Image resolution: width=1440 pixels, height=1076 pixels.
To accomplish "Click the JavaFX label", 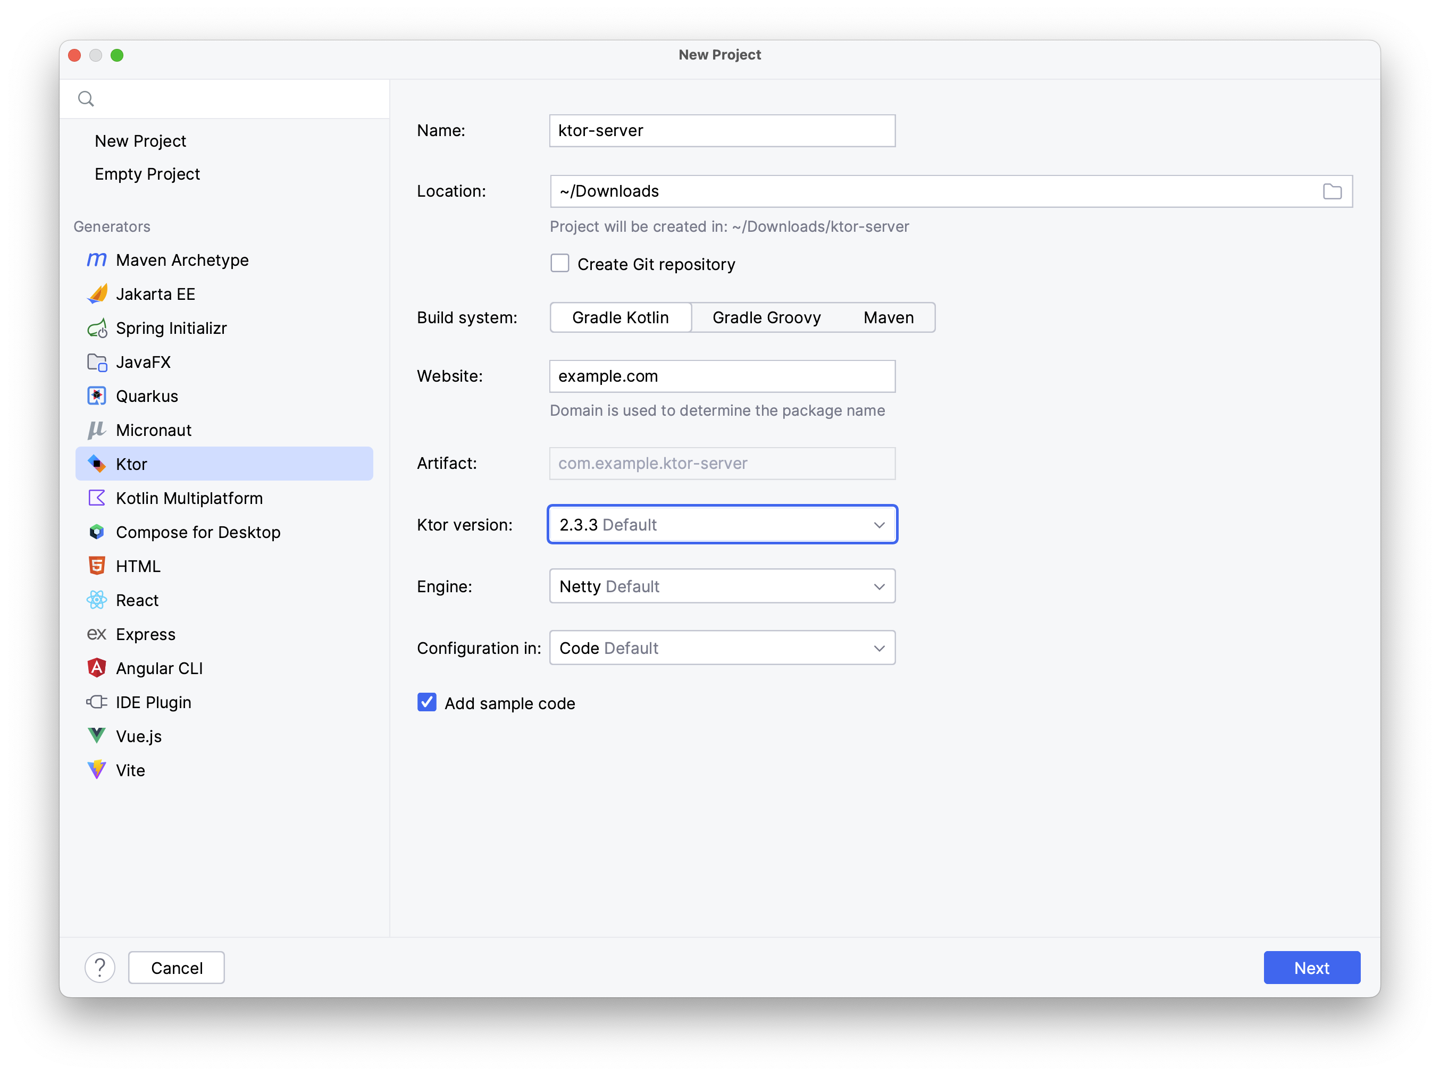I will coord(143,362).
